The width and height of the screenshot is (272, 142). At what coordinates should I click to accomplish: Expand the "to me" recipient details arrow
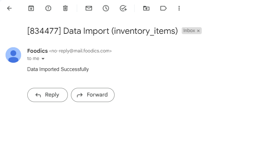pyautogui.click(x=43, y=59)
